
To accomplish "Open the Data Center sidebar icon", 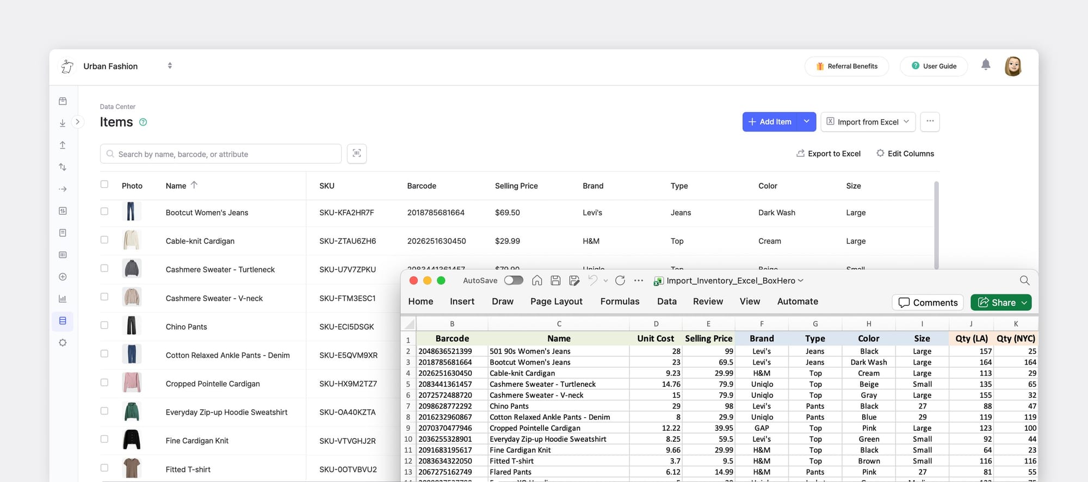I will click(x=63, y=321).
